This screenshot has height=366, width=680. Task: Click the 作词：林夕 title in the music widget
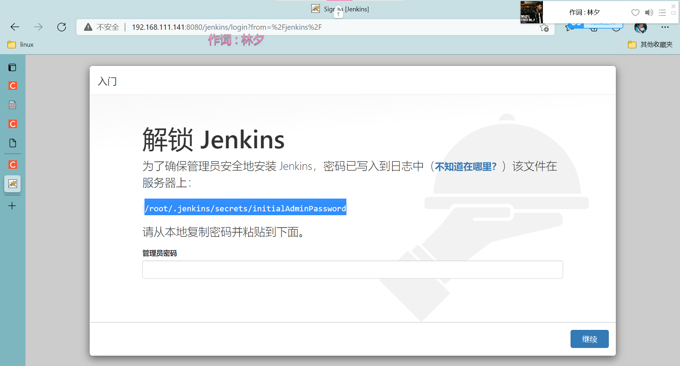584,12
